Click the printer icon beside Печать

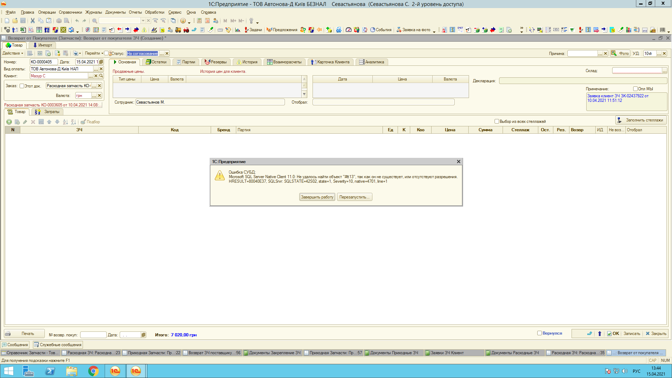(x=8, y=334)
